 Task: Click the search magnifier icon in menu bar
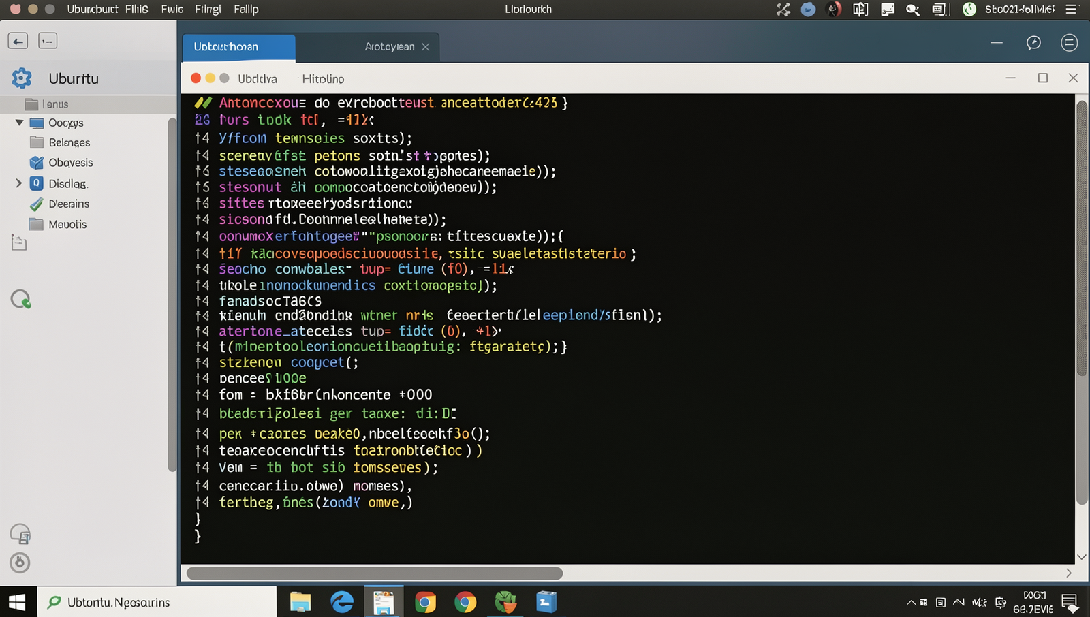pos(913,10)
